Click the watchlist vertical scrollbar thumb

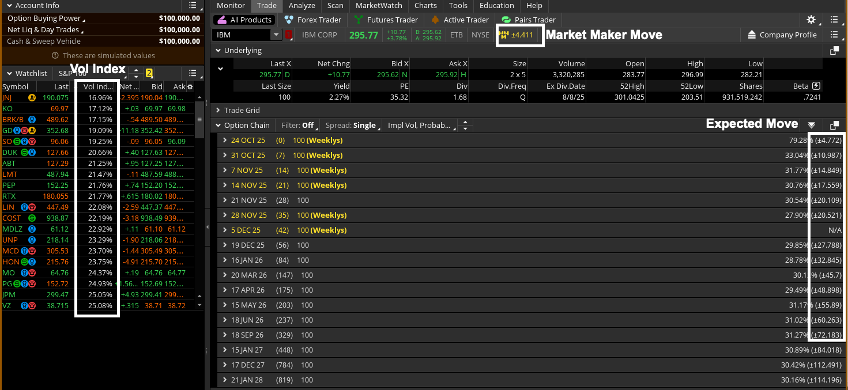tap(199, 121)
